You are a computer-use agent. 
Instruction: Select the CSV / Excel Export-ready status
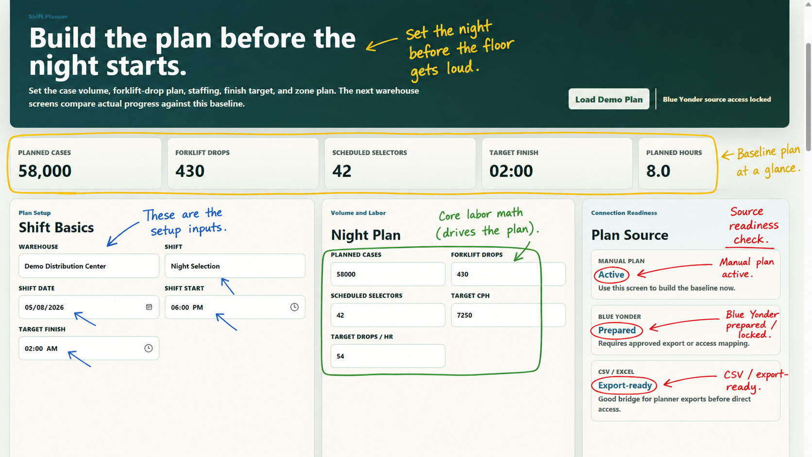[625, 386]
